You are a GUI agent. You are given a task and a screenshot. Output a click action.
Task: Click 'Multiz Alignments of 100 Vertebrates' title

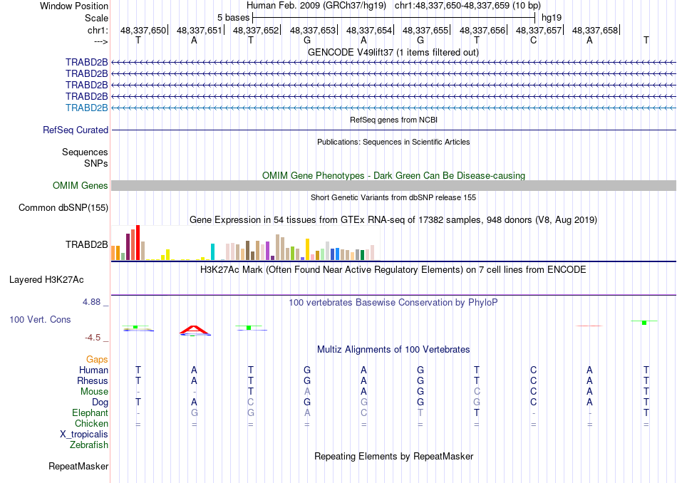[393, 350]
